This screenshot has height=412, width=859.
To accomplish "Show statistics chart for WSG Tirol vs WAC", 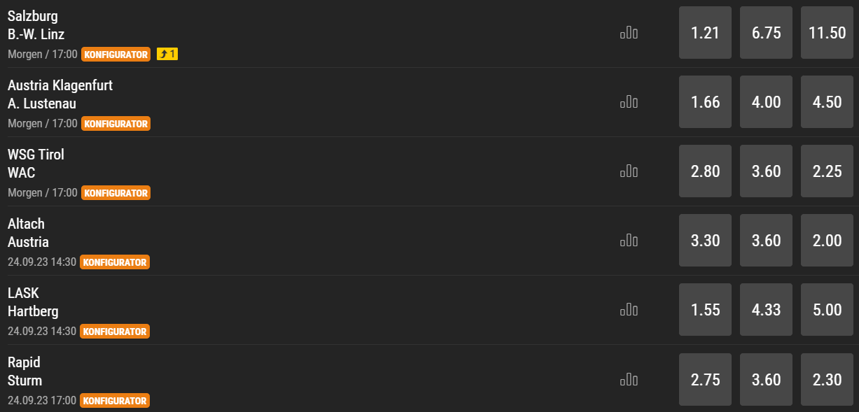I will (x=629, y=171).
